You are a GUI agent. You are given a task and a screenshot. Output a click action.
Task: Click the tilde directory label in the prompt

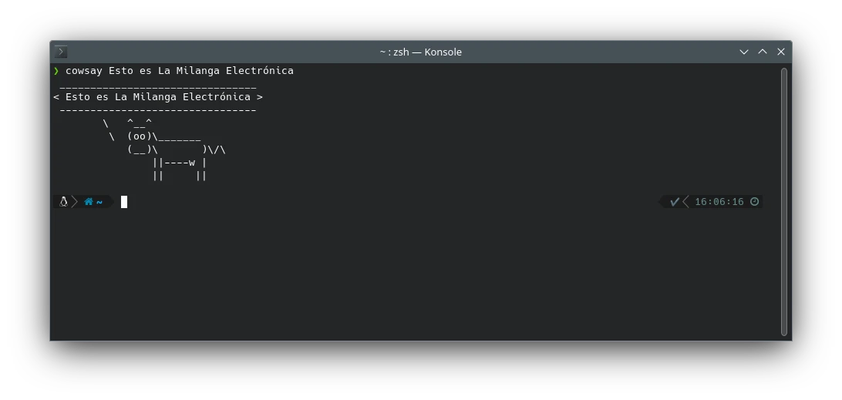pyautogui.click(x=99, y=202)
